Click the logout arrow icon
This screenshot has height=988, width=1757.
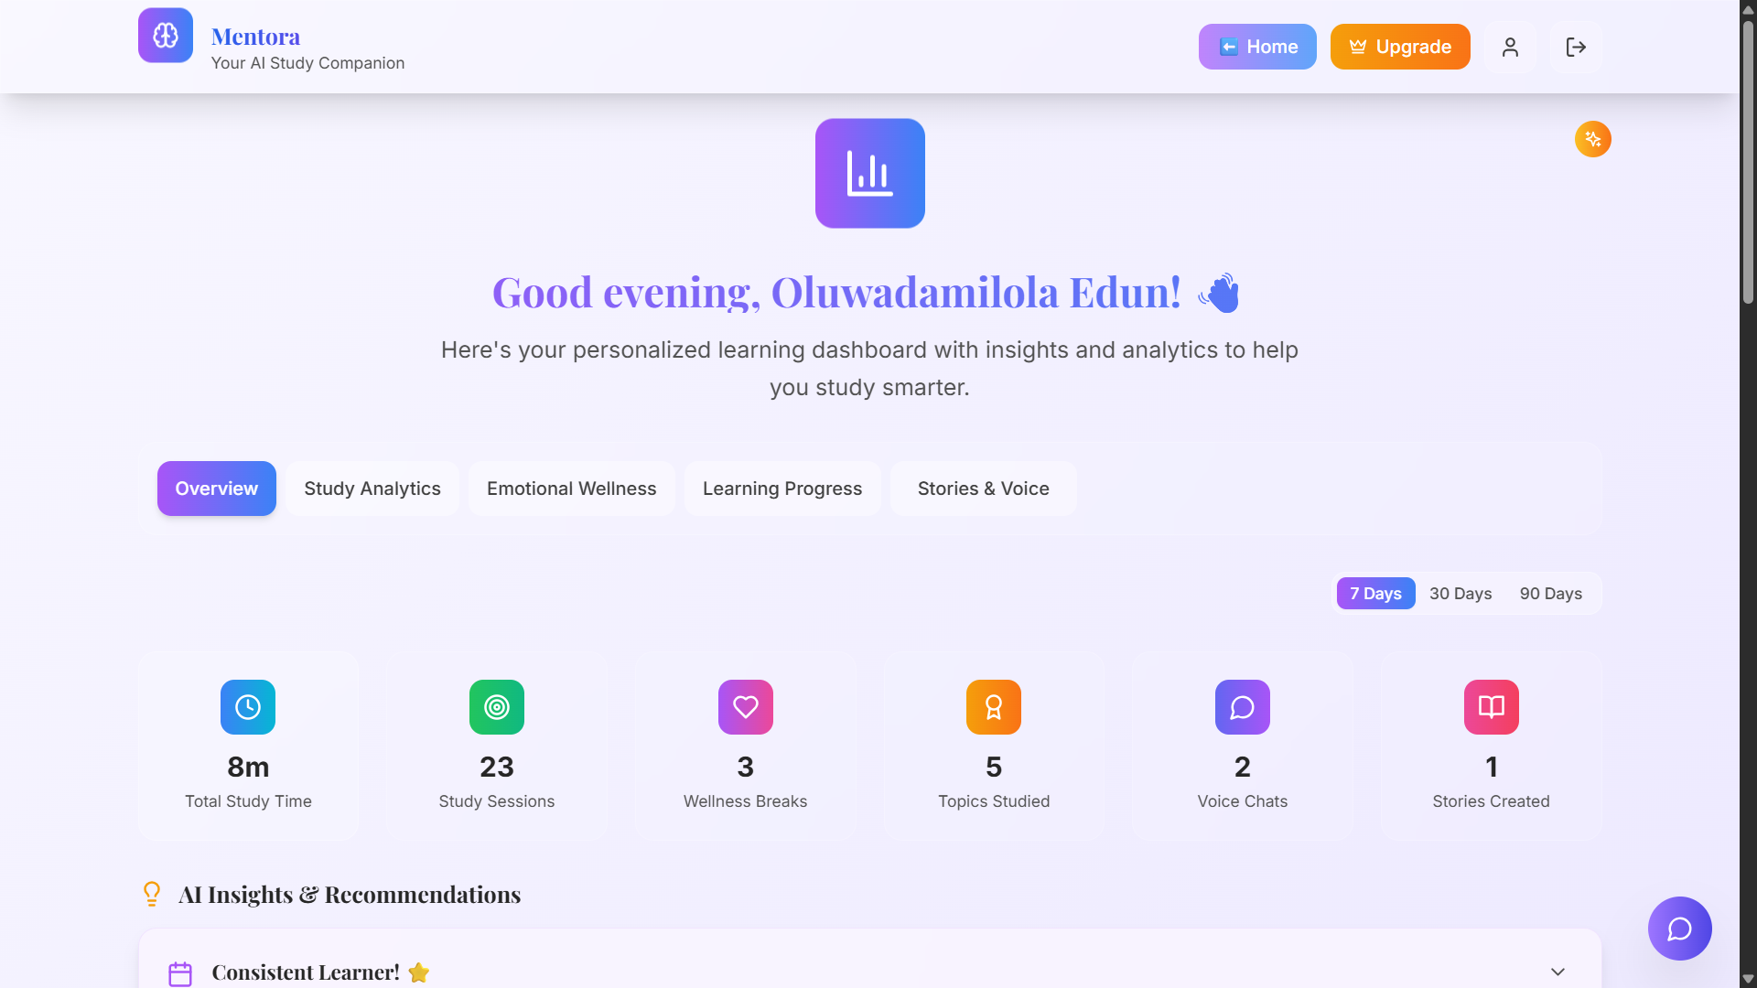(1575, 47)
